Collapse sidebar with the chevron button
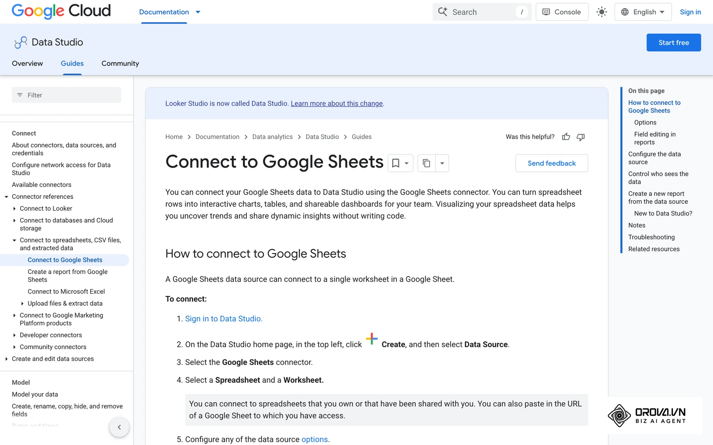Image resolution: width=713 pixels, height=445 pixels. coord(119,427)
